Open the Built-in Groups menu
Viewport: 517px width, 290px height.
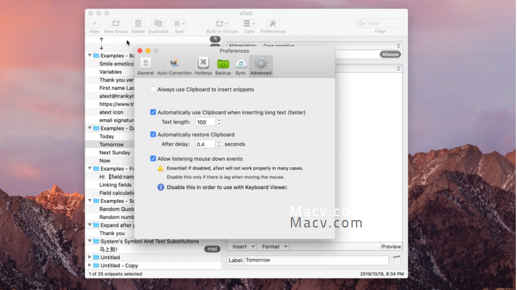(222, 23)
